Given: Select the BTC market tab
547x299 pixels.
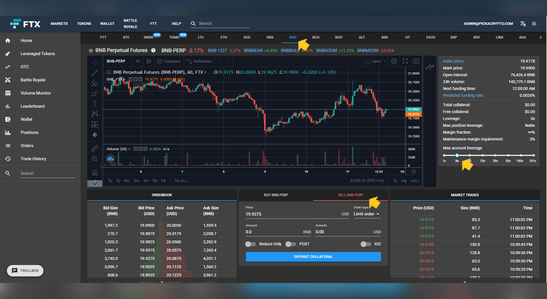Looking at the screenshot, I should coord(126,37).
